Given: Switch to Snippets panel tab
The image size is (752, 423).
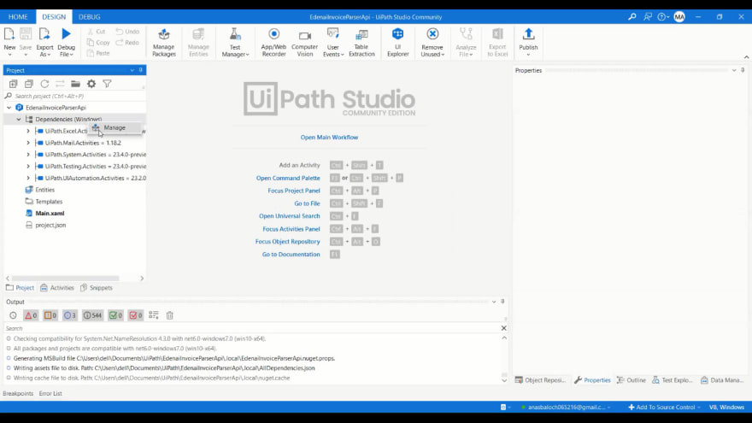Looking at the screenshot, I should click(x=96, y=288).
